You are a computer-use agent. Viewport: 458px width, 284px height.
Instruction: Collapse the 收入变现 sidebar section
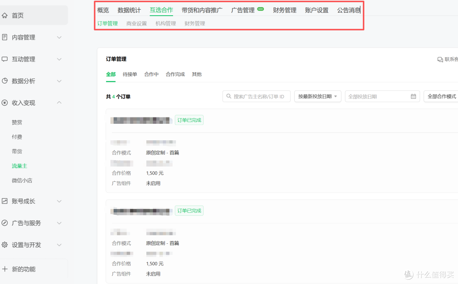(x=59, y=103)
